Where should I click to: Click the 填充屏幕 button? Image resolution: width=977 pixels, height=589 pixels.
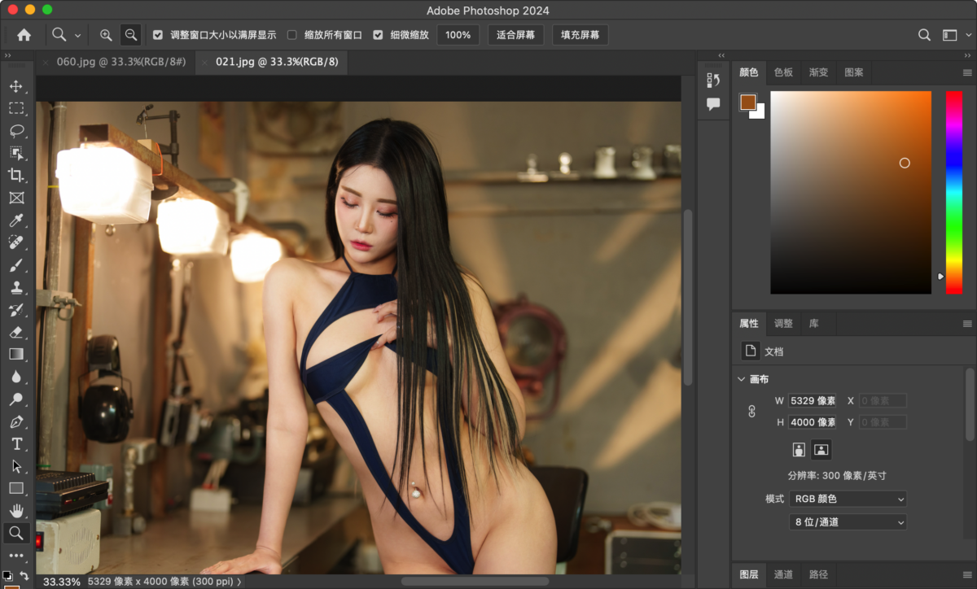pyautogui.click(x=580, y=35)
